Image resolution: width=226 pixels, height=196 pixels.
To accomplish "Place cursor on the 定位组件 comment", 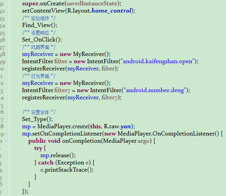I will [39, 18].
